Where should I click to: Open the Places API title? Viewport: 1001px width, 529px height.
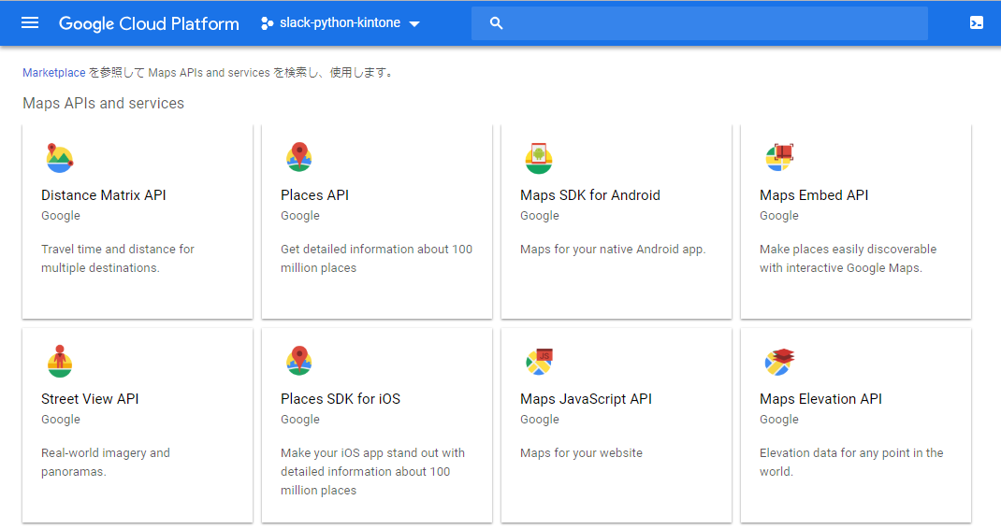[314, 195]
